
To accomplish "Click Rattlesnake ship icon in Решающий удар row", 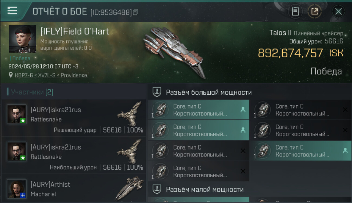I will [x=130, y=114].
